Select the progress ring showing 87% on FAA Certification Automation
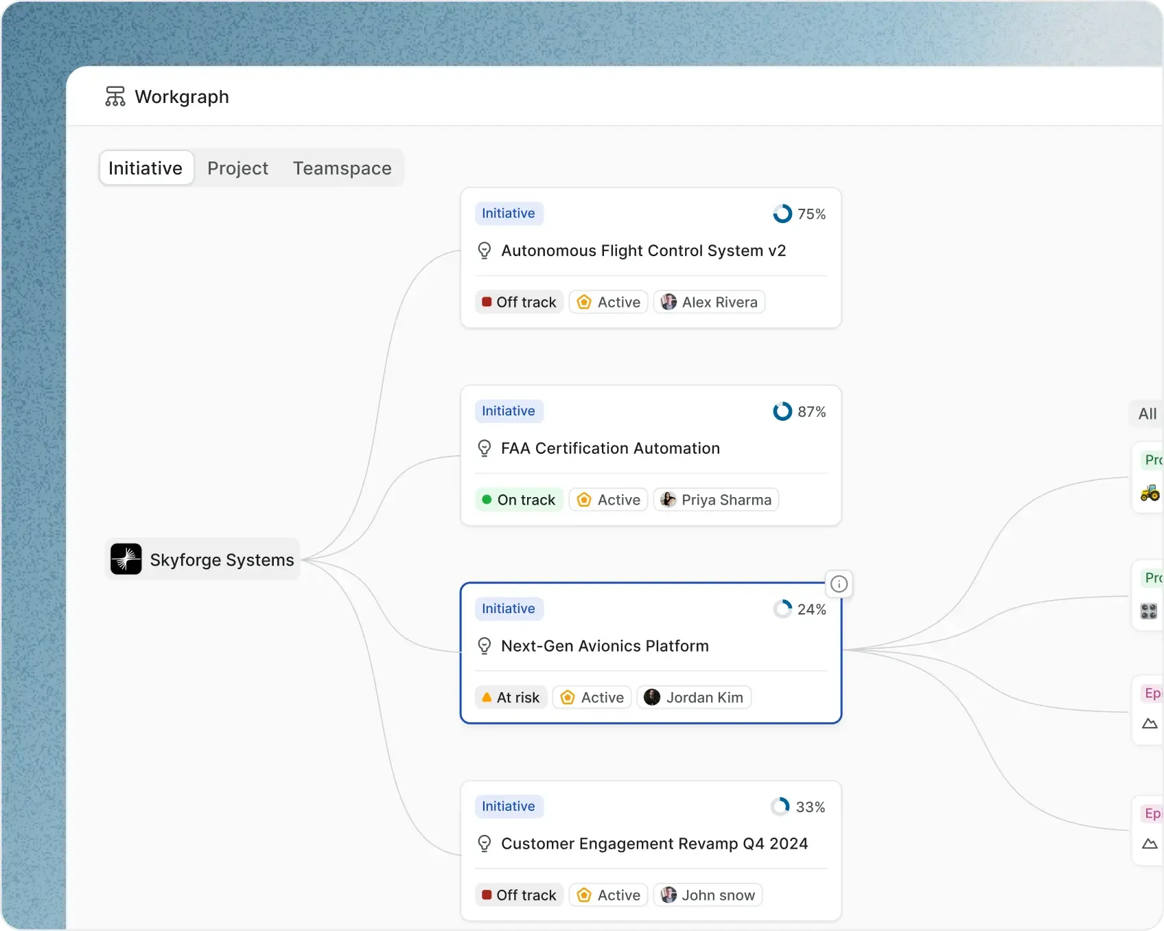The image size is (1164, 931). (x=783, y=411)
